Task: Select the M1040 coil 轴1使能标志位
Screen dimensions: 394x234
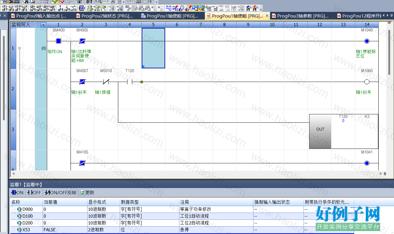Action: (367, 41)
